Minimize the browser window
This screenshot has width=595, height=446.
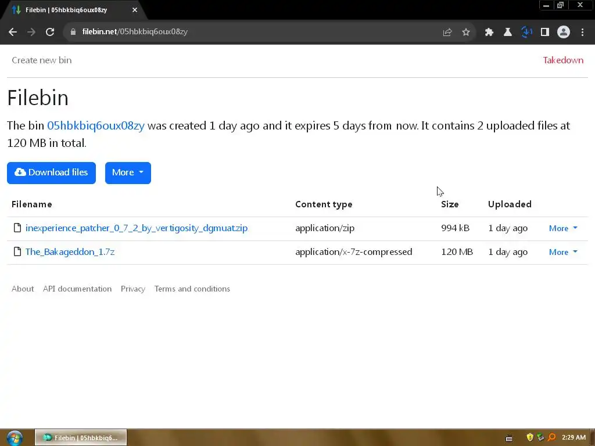tap(546, 5)
